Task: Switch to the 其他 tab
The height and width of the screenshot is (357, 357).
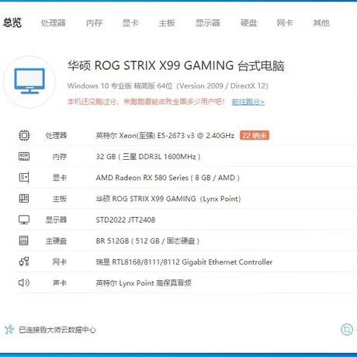Action: point(321,23)
